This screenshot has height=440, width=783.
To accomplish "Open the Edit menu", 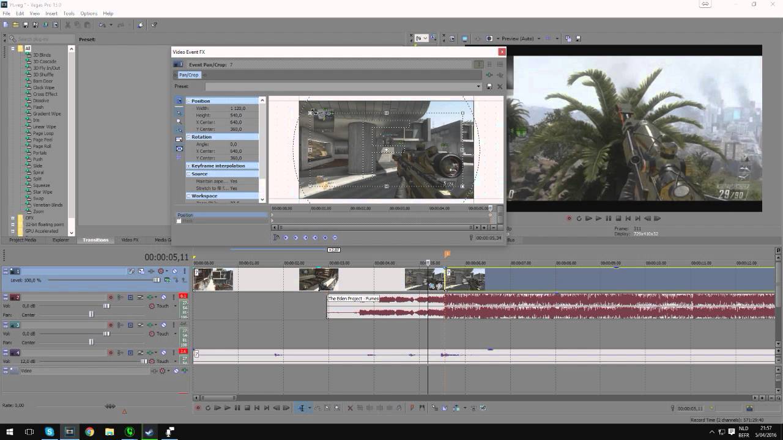I will [20, 13].
